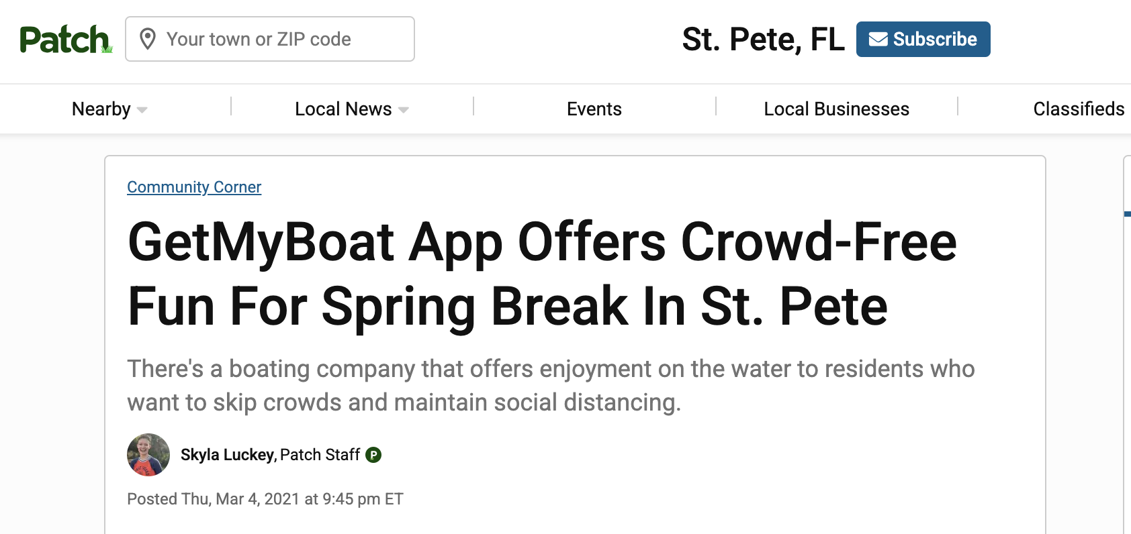Click the Patch logo

click(x=65, y=40)
